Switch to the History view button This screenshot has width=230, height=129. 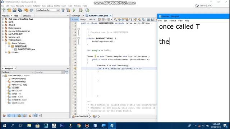click(x=92, y=19)
